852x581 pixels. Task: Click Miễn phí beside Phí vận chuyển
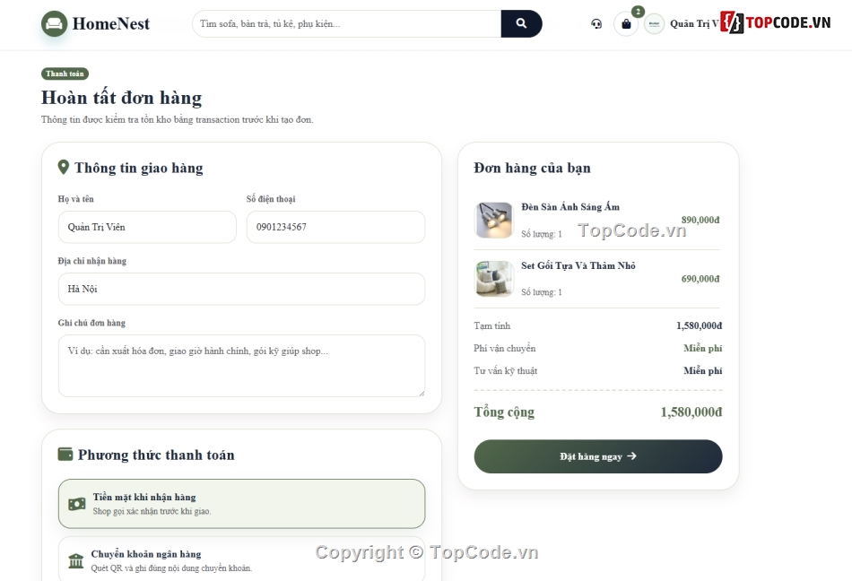(702, 348)
